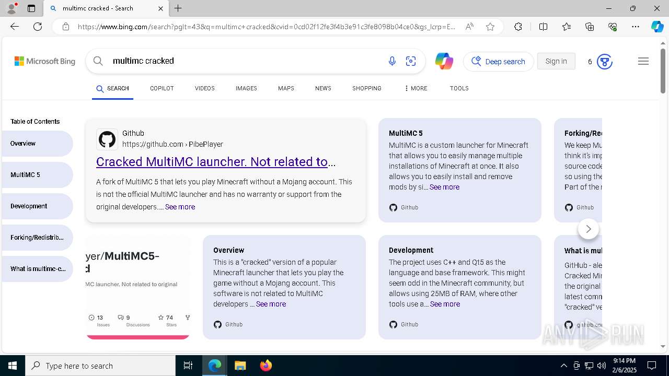This screenshot has width=669, height=376.
Task: Expand 'See more' in Development card
Action: 445,304
